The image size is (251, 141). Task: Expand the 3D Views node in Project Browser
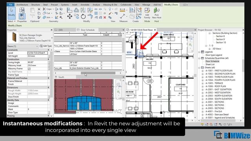[209, 49]
